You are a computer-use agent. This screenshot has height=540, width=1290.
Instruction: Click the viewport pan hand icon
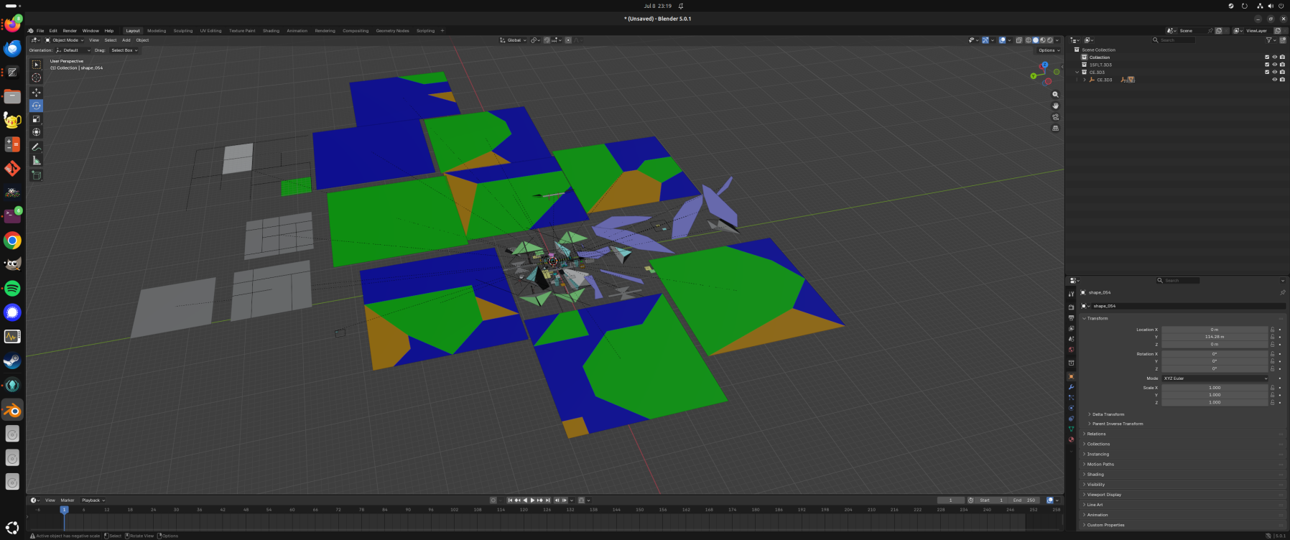click(x=1055, y=106)
